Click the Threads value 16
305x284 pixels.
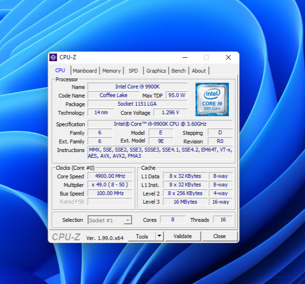223,219
